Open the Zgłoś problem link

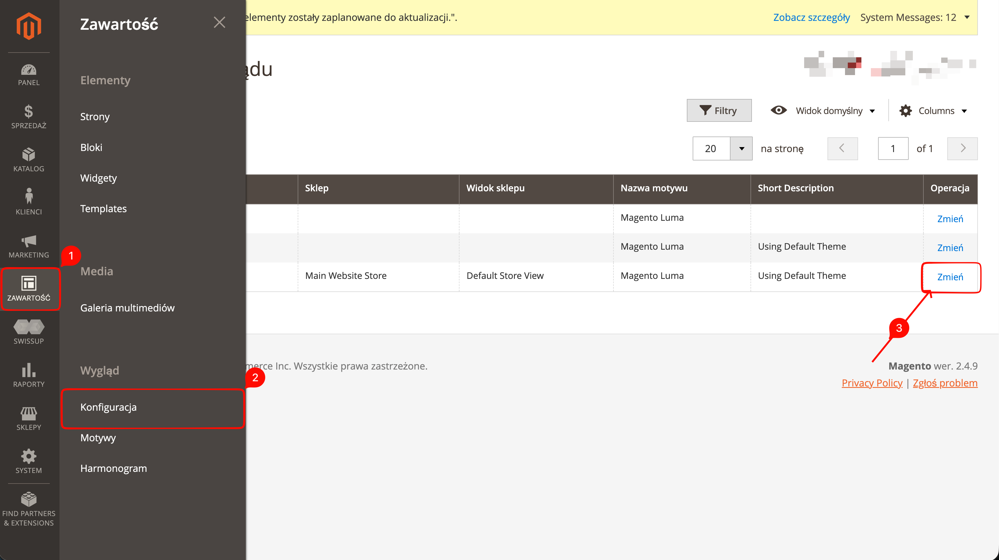945,383
